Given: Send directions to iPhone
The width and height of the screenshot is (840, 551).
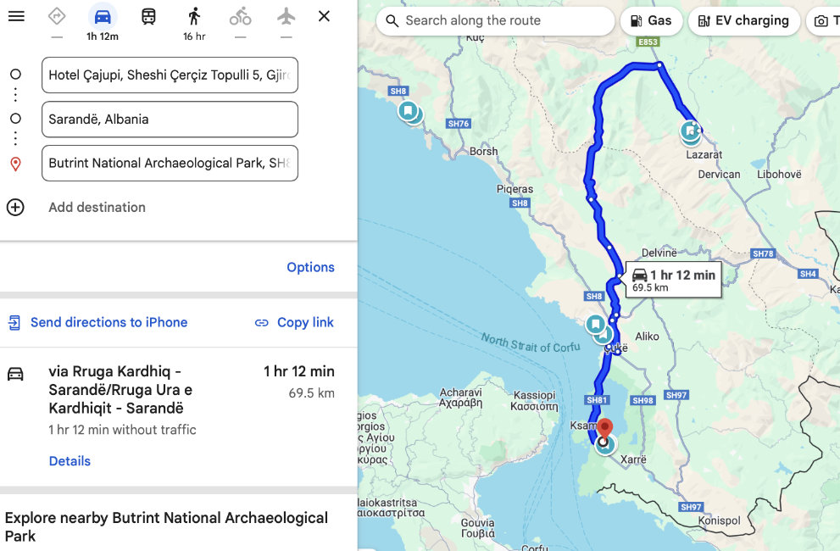Looking at the screenshot, I should [98, 322].
